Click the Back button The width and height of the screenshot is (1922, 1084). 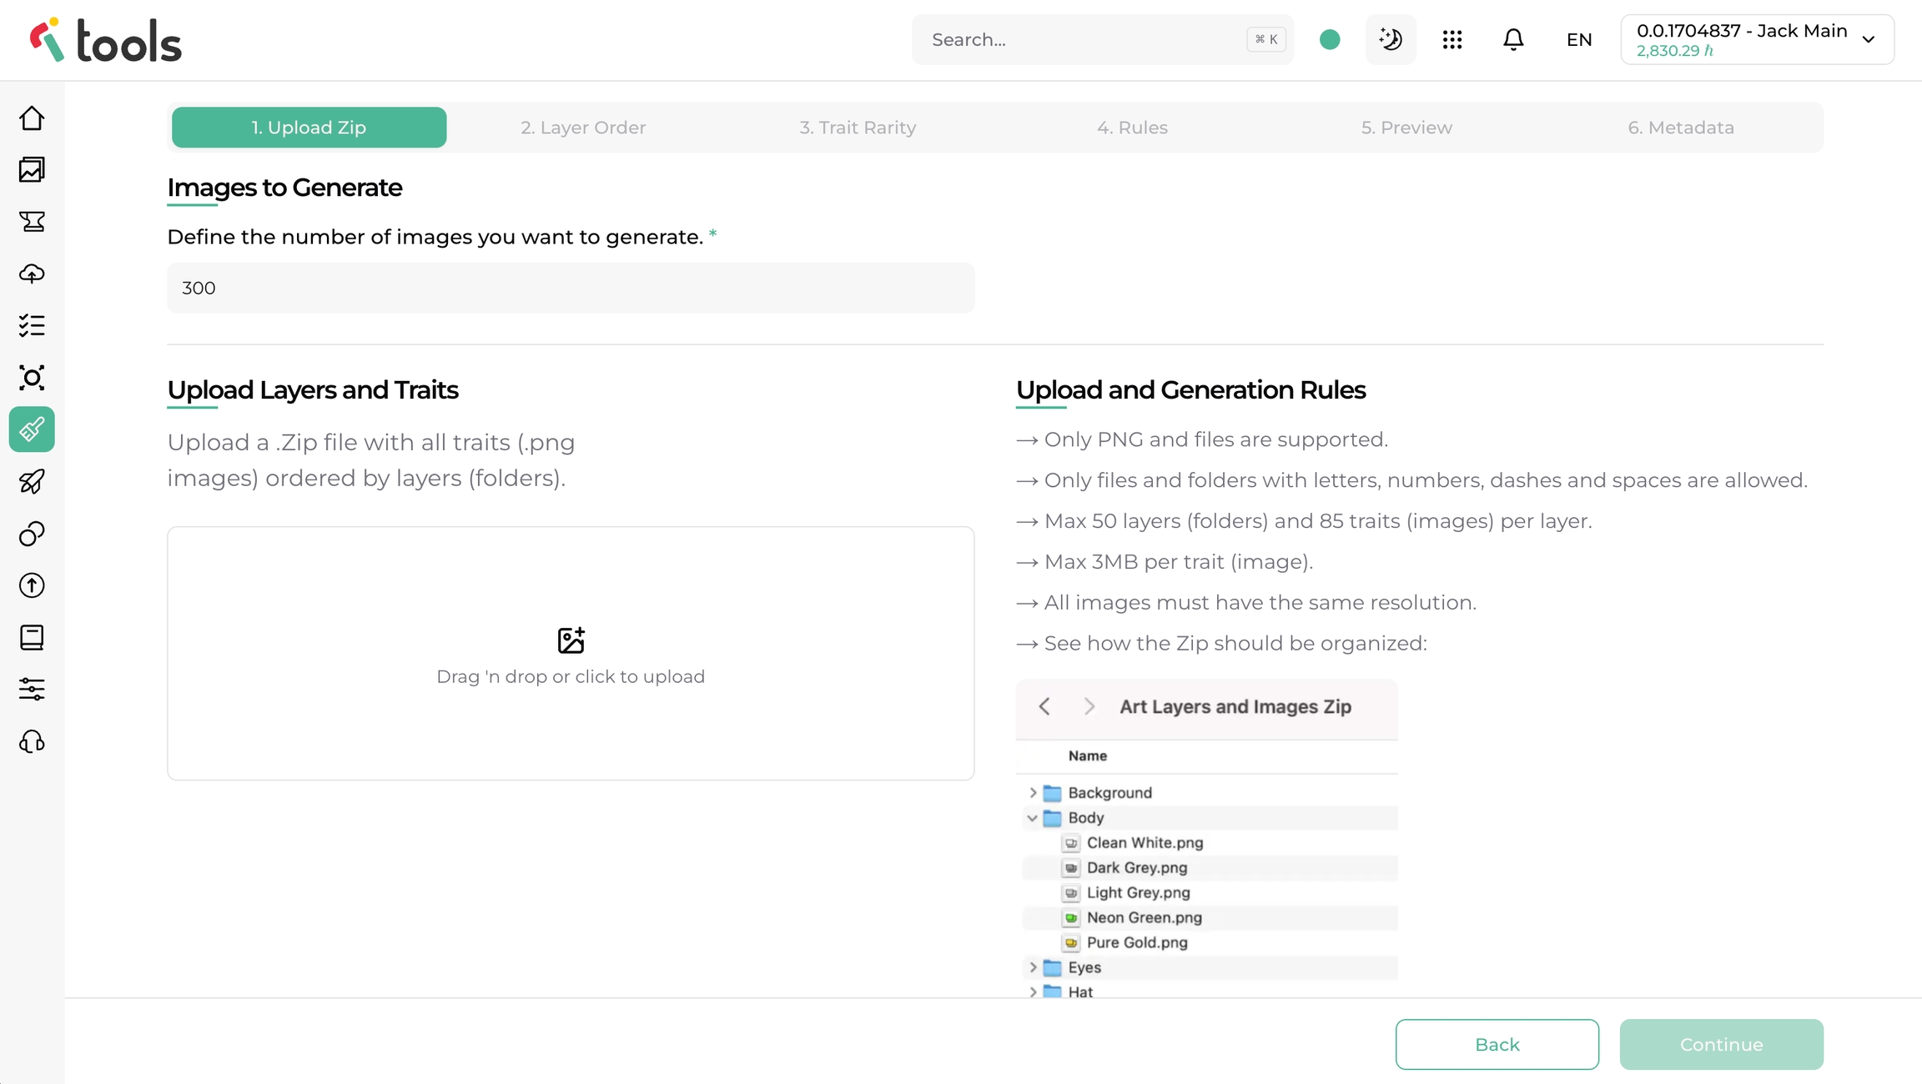1497,1044
